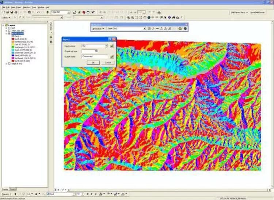
Task: Click the Create Contours icon in 3D Analyst toolbar
Action: [x=149, y=29]
